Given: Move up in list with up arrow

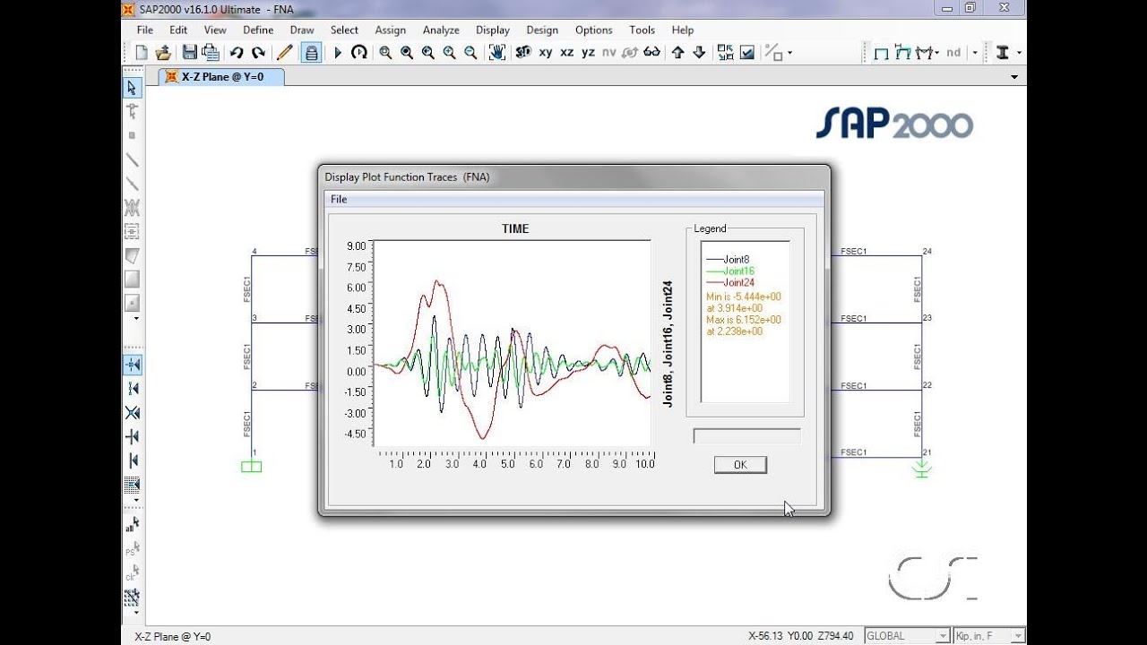Looking at the screenshot, I should click(x=678, y=53).
